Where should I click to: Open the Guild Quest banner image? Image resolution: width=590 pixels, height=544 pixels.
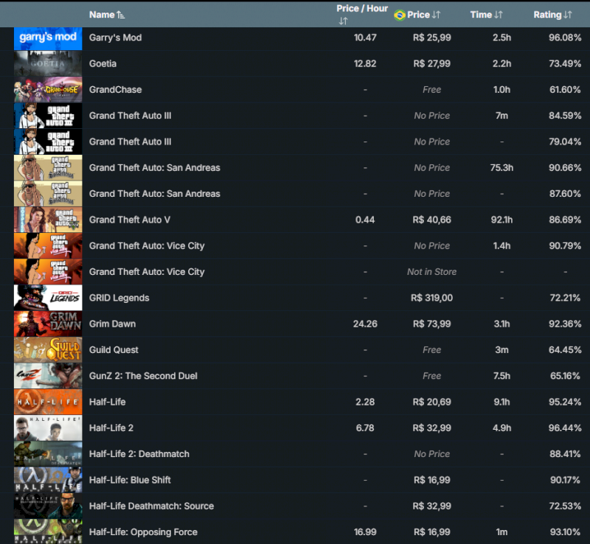48,350
